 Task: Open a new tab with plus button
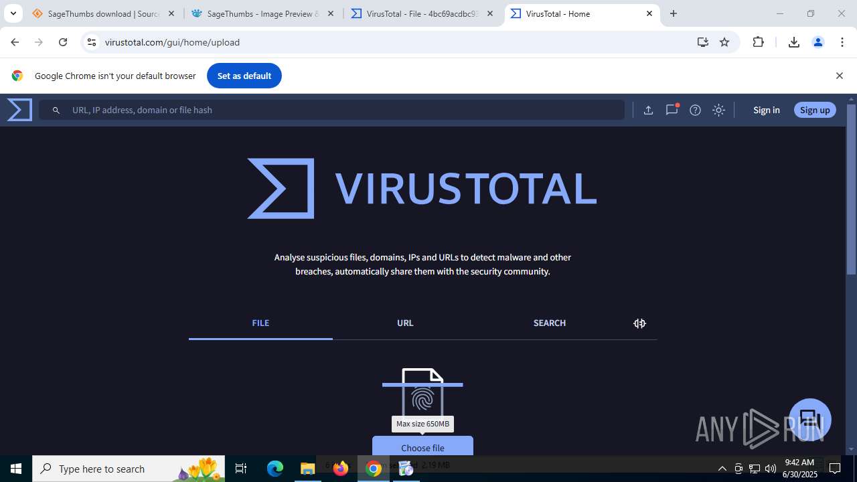673,13
